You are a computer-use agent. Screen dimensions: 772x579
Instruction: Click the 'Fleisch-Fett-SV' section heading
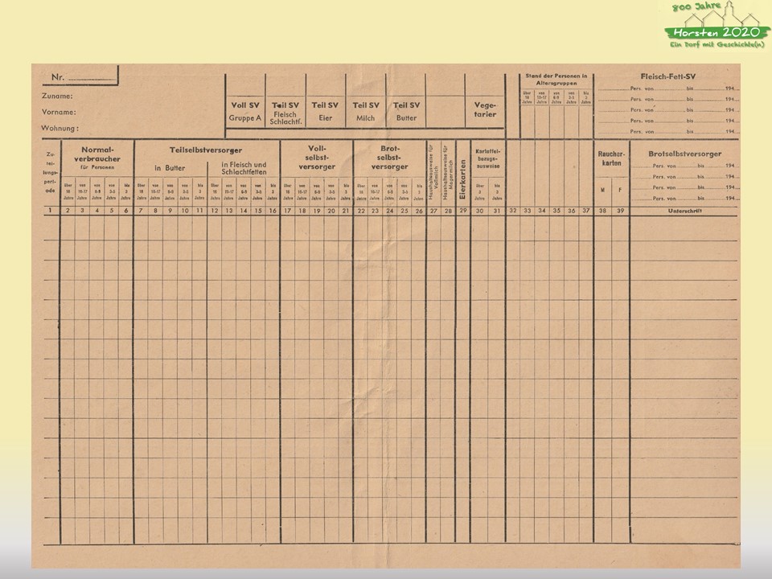[667, 76]
